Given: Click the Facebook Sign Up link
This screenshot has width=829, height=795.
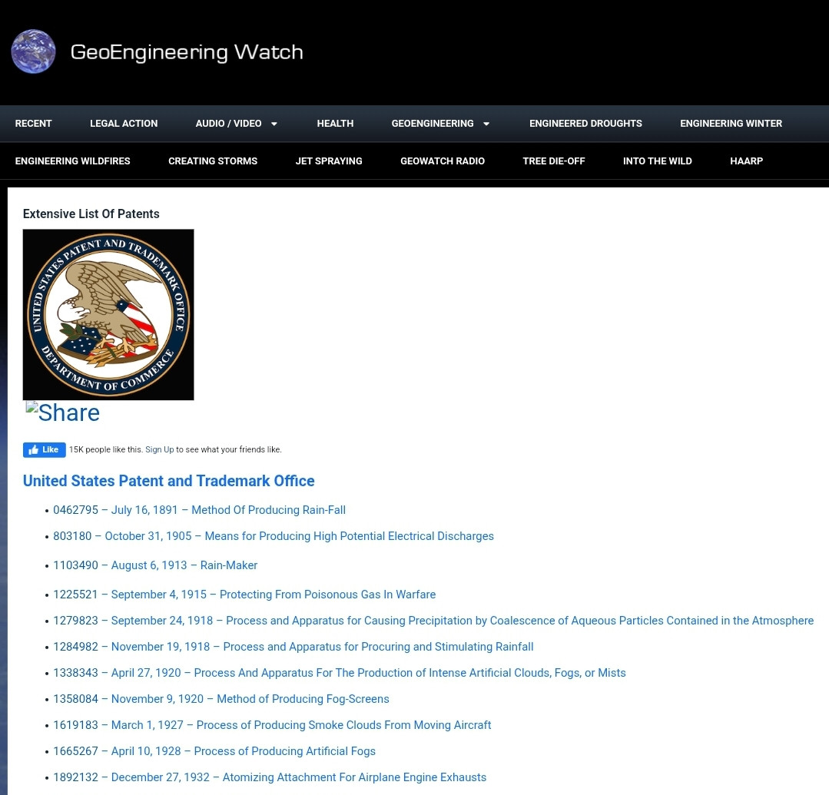Looking at the screenshot, I should pos(159,450).
